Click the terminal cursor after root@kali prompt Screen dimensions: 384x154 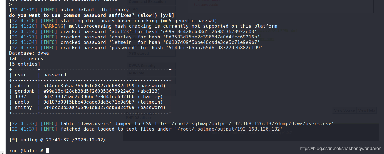click(48, 151)
